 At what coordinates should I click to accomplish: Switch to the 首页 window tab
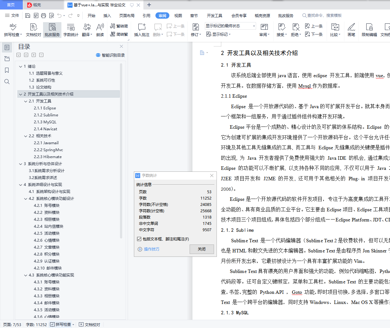pos(11,5)
